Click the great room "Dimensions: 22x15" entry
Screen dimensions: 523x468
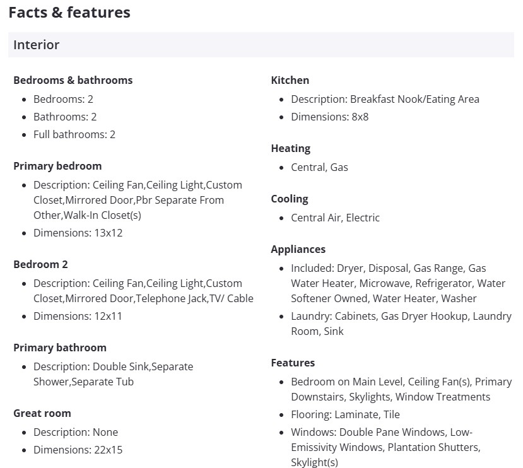(x=78, y=450)
